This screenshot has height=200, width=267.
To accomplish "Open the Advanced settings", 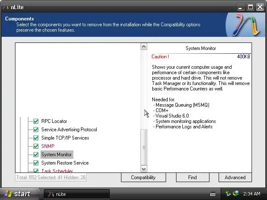I will 235,177.
